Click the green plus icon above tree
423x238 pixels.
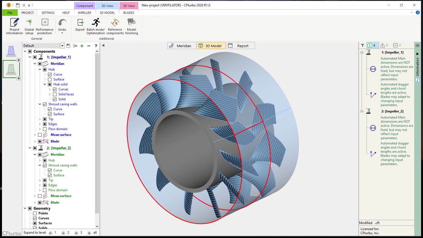(x=82, y=46)
